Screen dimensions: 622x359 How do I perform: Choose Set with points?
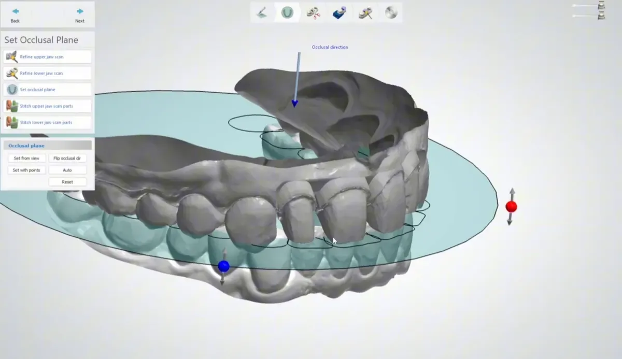click(26, 170)
